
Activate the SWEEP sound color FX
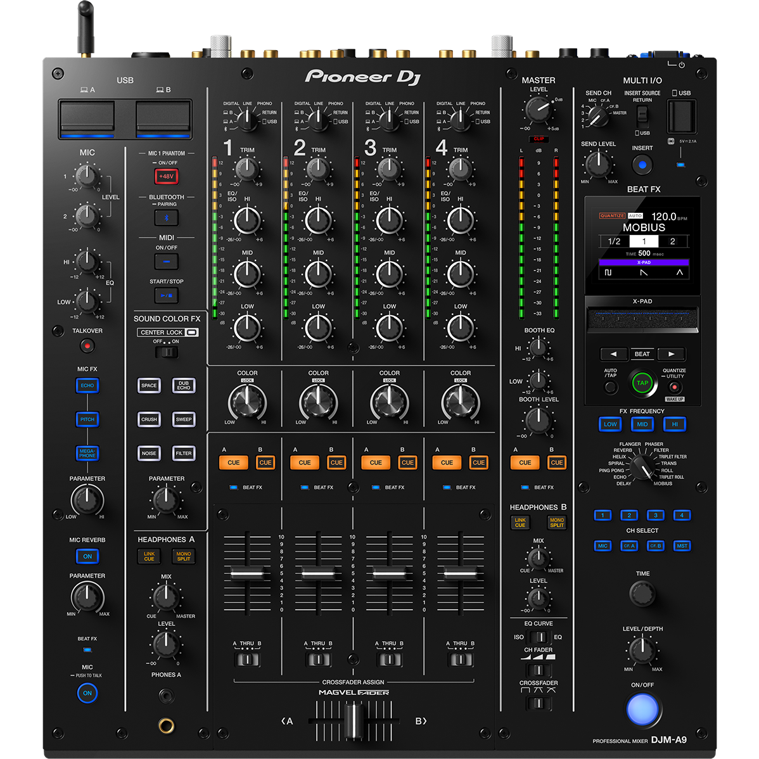click(184, 419)
